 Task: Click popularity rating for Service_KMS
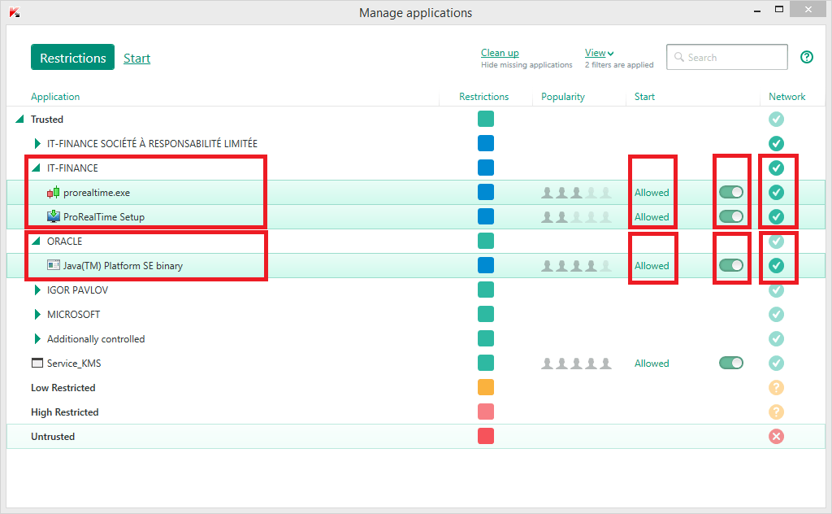coord(576,364)
